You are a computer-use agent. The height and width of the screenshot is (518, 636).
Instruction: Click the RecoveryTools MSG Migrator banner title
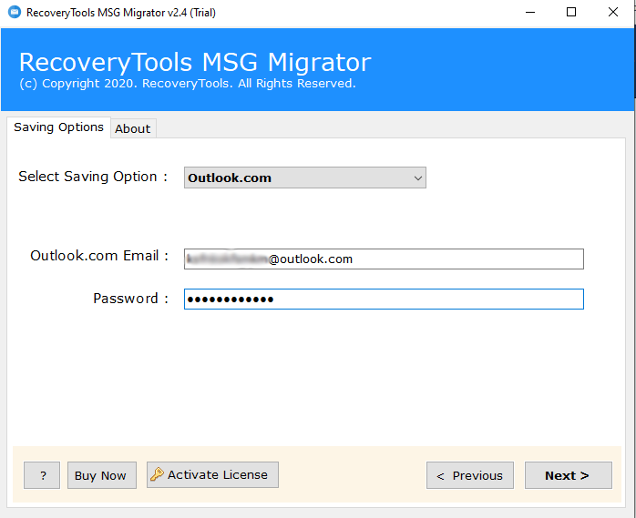click(x=195, y=62)
